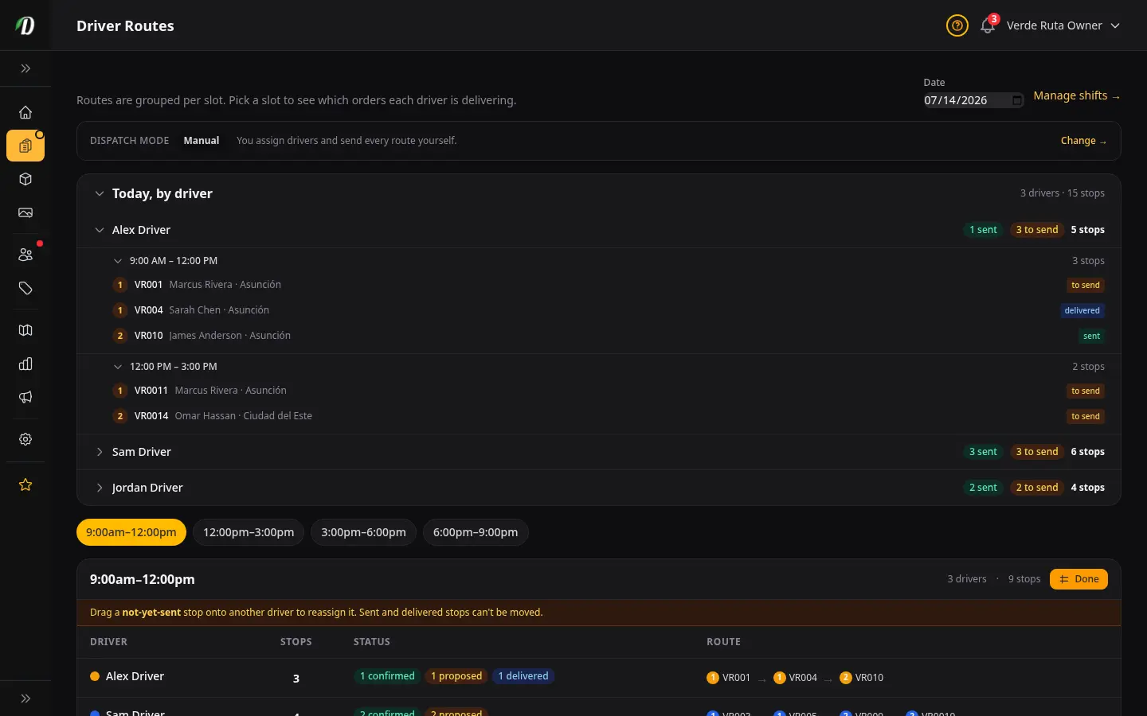Select the 3:00pm–6:00pm slot tab
Screen dimensions: 1147x716
click(x=363, y=532)
